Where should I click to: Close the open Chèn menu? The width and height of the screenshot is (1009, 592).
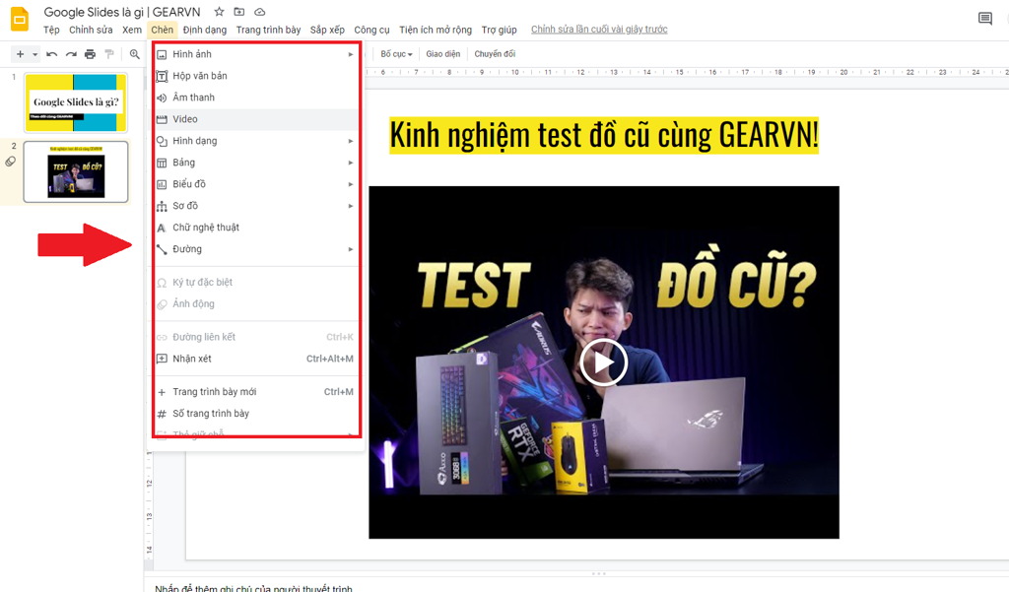click(x=163, y=30)
